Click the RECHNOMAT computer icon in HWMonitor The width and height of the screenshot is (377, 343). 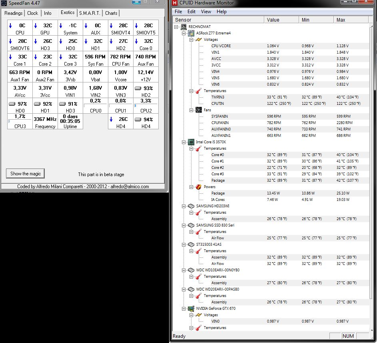pos(184,26)
